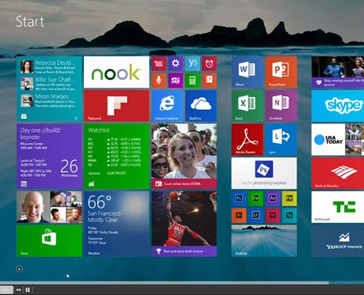The width and height of the screenshot is (364, 295).
Task: Open the People tile with contact photos
Action: click(x=49, y=207)
